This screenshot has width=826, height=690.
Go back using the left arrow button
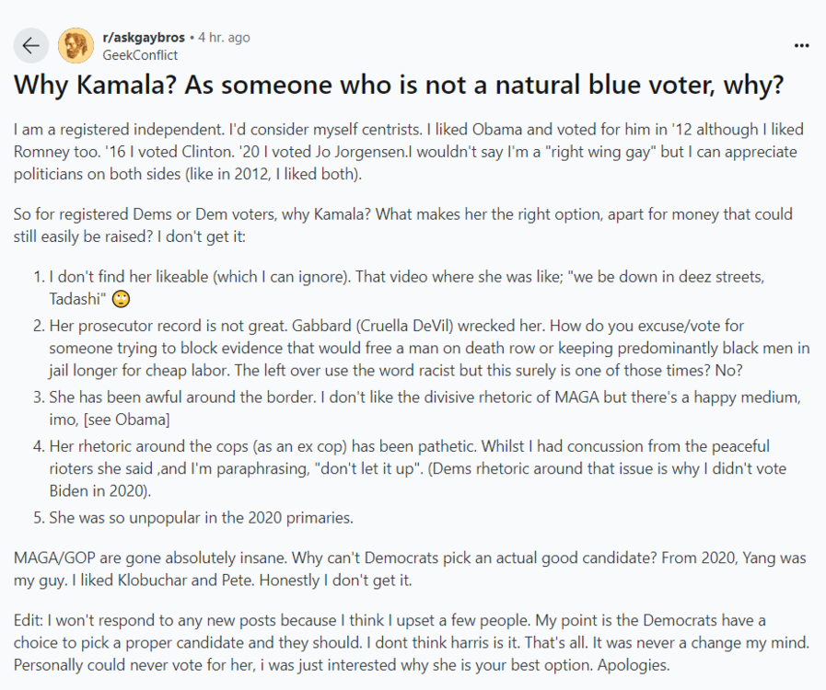coord(31,46)
